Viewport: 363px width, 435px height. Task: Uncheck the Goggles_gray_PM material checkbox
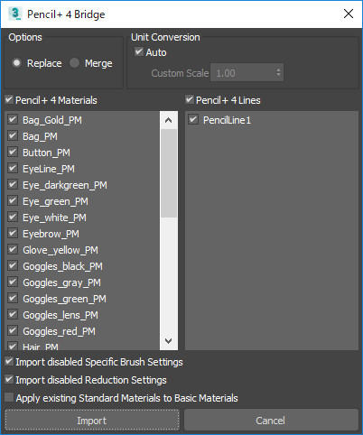pos(13,282)
